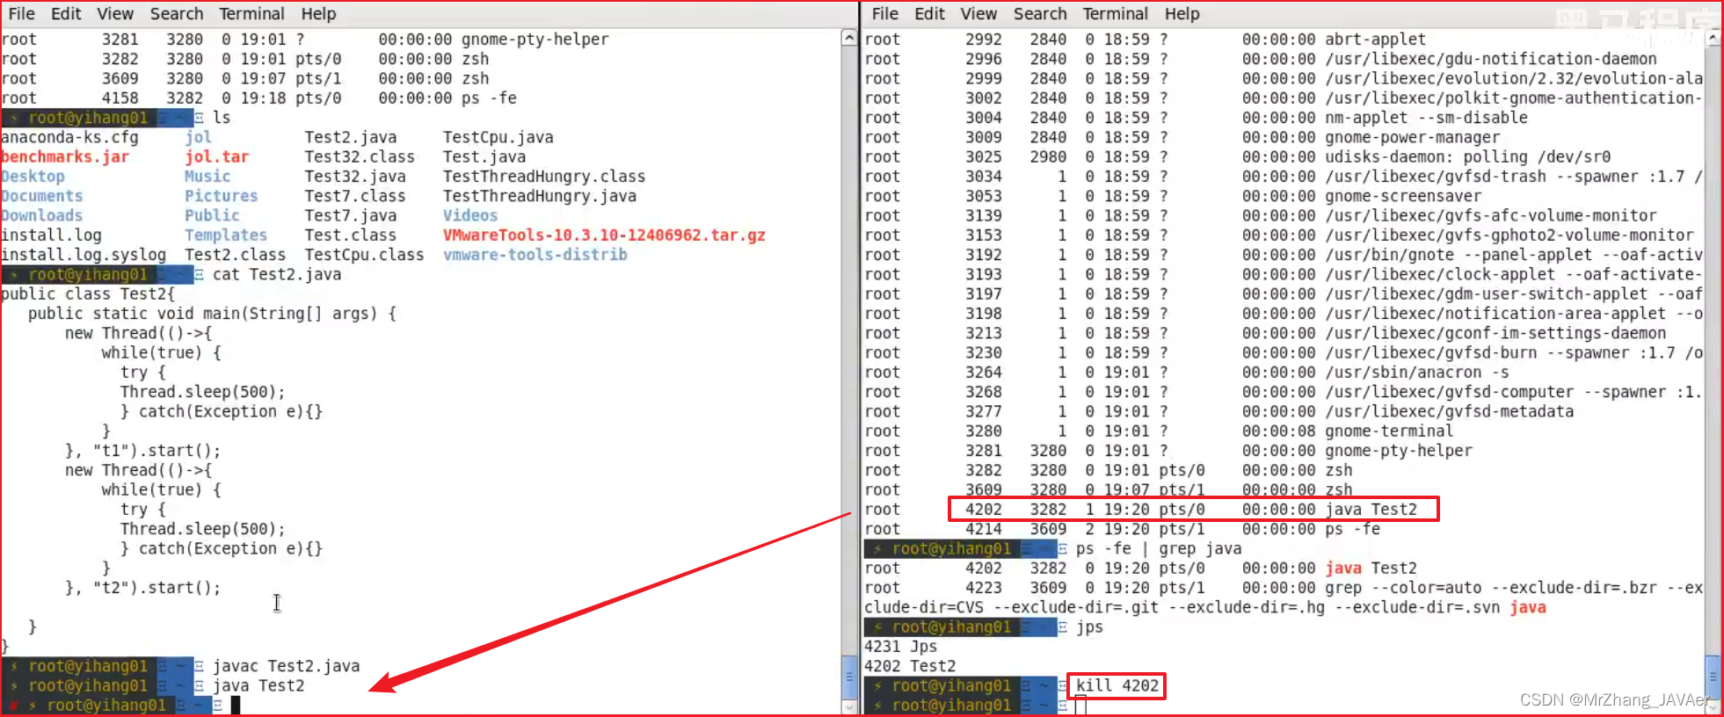
Task: Click anaconda-ks.cfg filename
Action: click(69, 137)
